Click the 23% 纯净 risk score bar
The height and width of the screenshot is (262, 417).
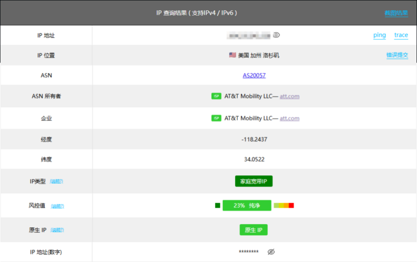[x=247, y=206]
